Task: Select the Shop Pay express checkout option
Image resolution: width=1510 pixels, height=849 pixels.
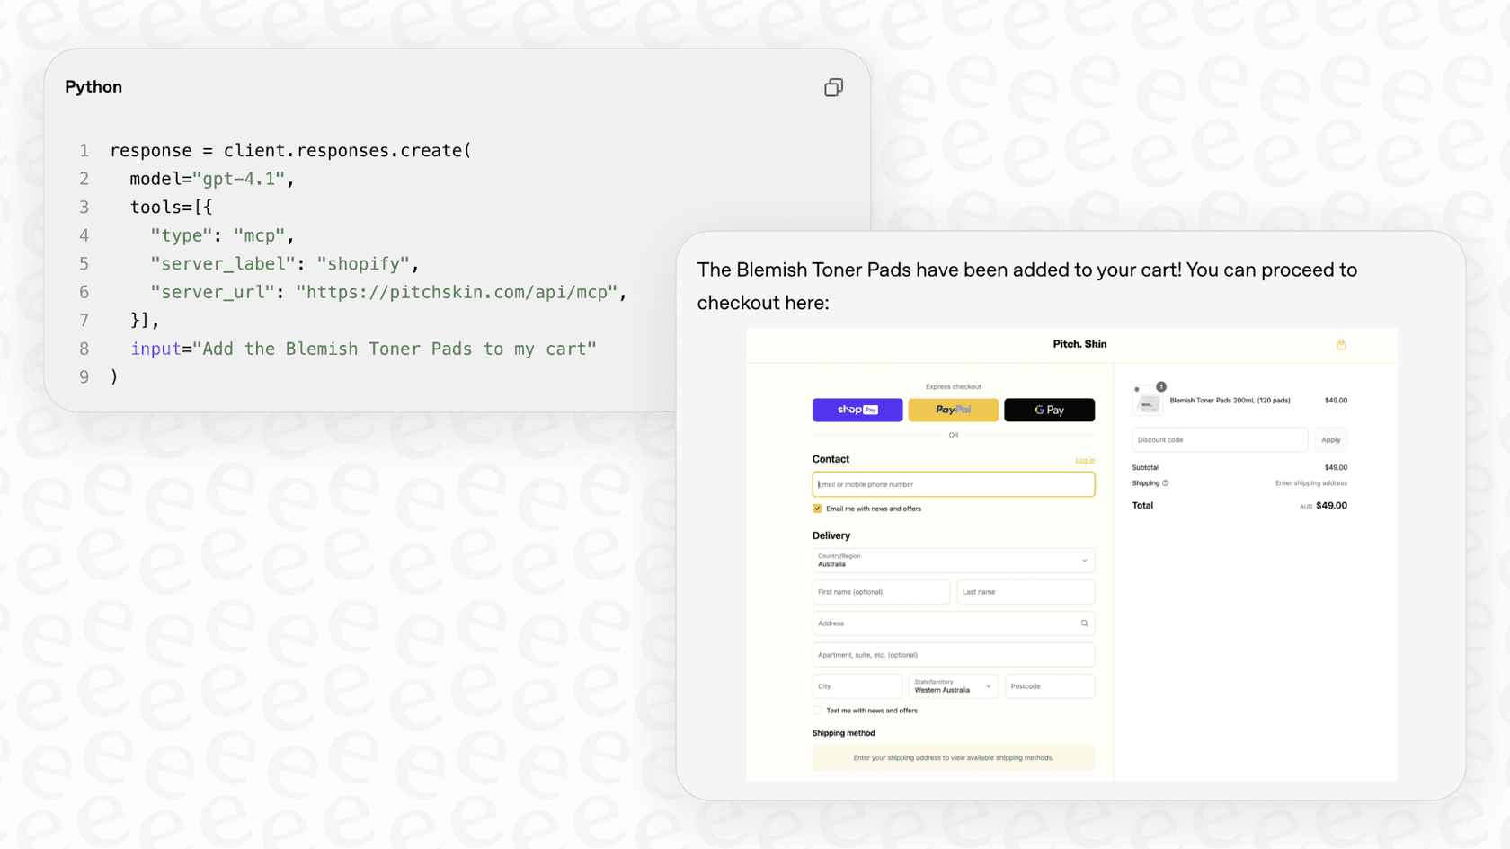Action: coord(857,410)
